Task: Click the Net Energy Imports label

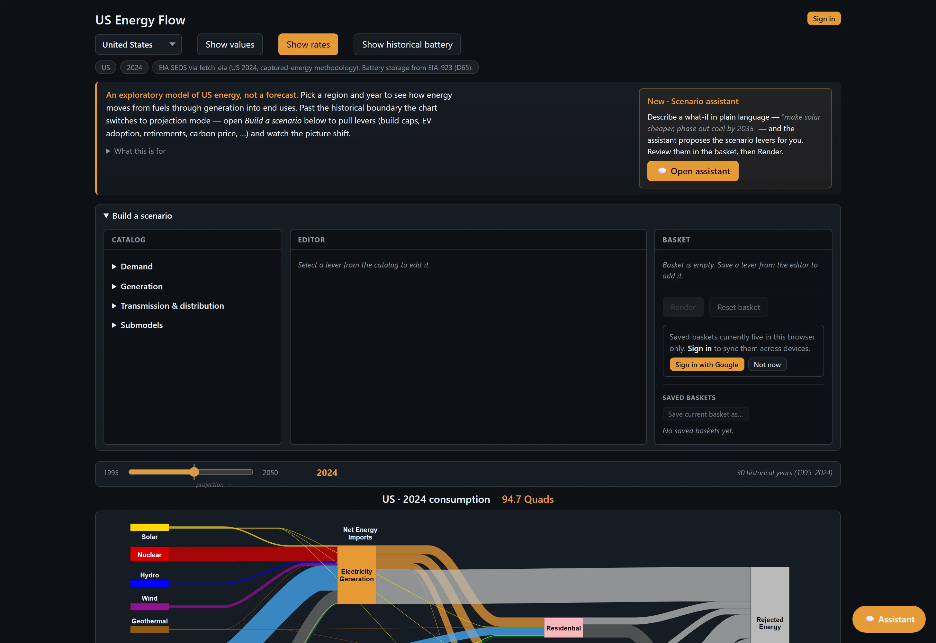Action: pos(360,533)
